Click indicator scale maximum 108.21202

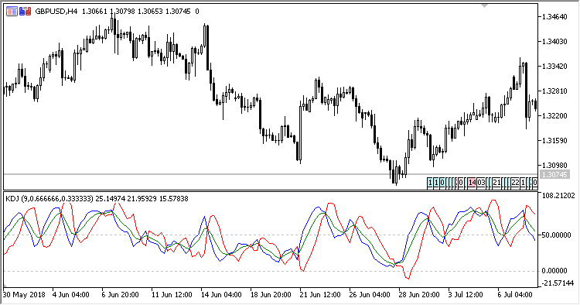coord(558,195)
